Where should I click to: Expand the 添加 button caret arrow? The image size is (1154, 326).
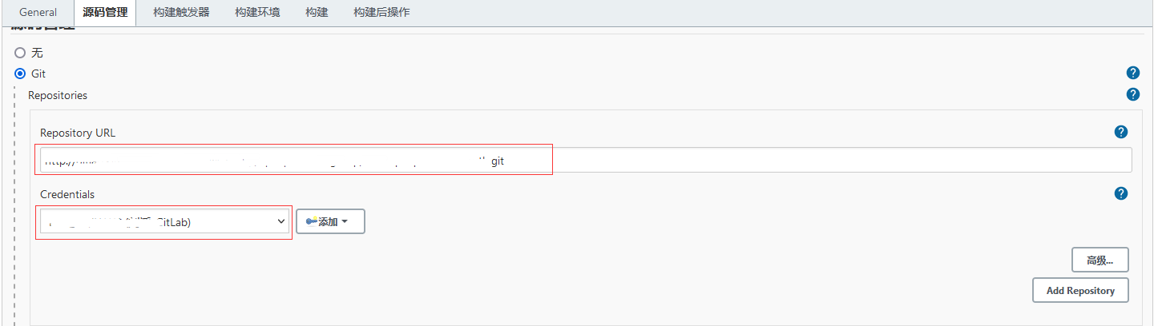click(345, 222)
